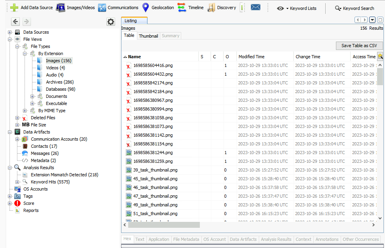Click the Tags folder icon

click(17, 196)
